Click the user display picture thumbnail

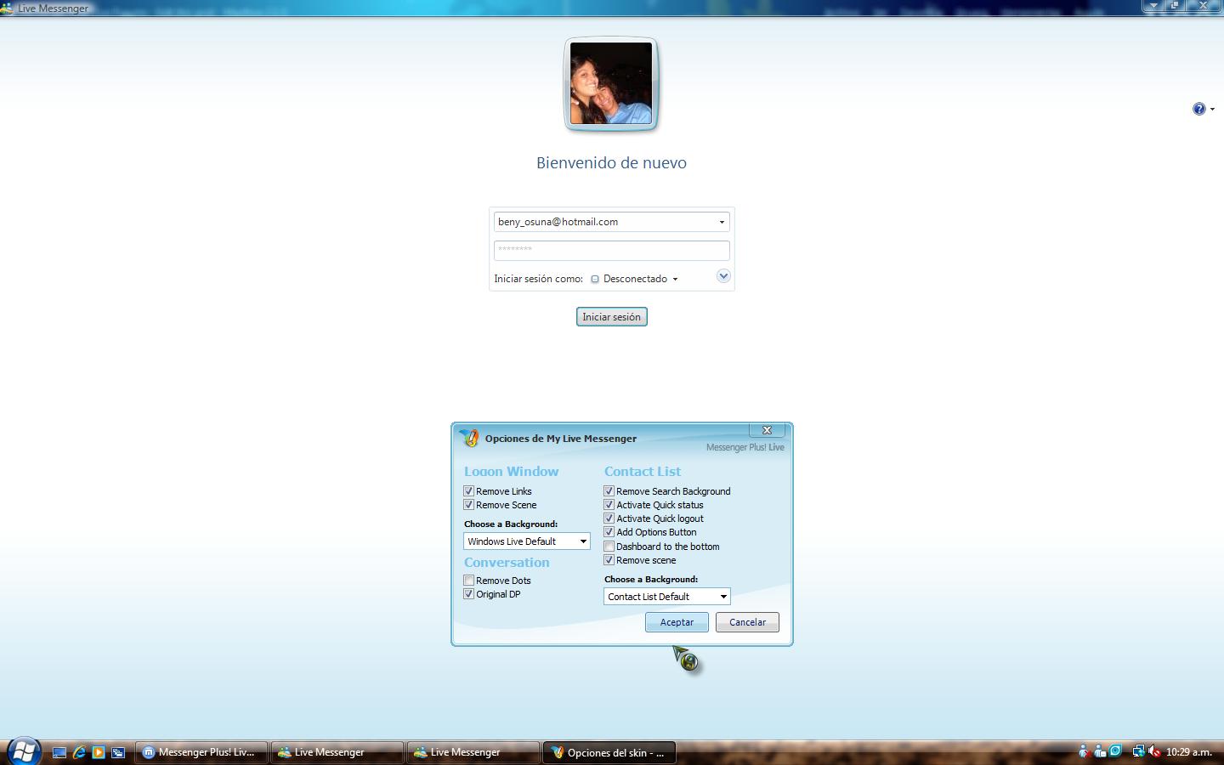[611, 83]
